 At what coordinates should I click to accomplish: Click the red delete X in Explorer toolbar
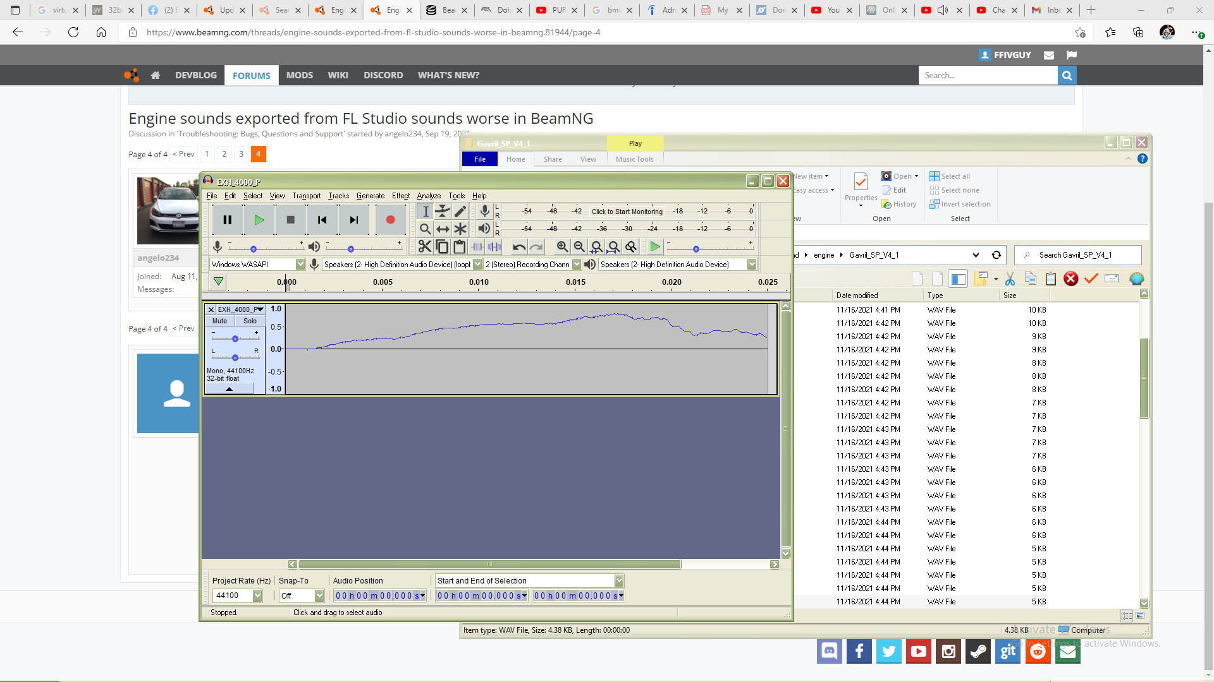1070,278
